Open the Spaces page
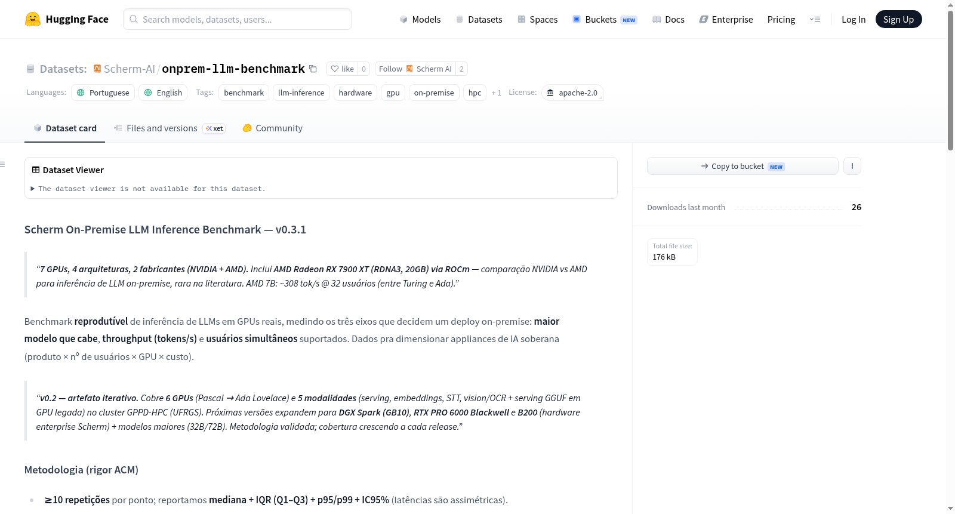955x514 pixels. [x=538, y=19]
